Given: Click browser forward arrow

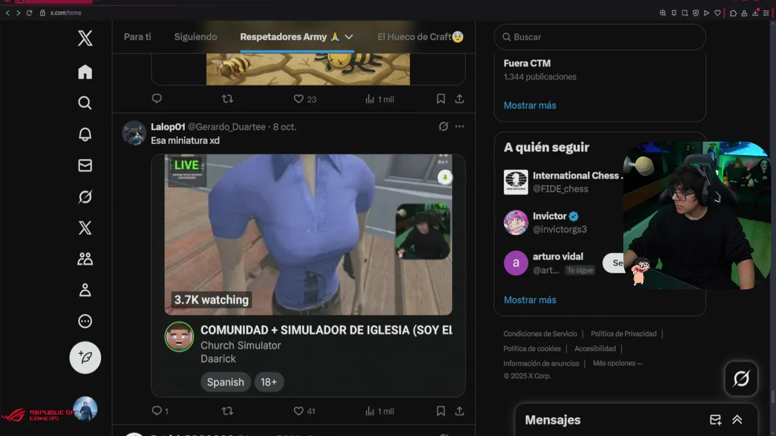Looking at the screenshot, I should (x=18, y=13).
